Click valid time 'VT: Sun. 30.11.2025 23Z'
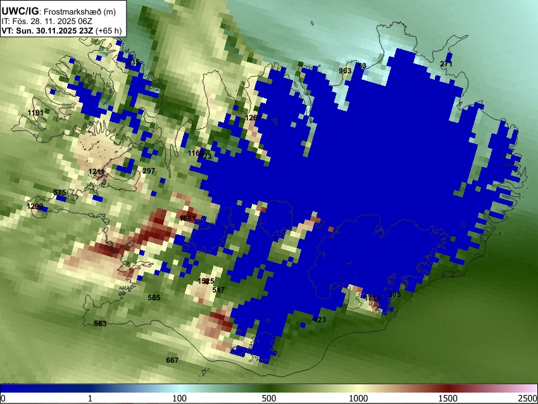The height and width of the screenshot is (404, 538). (47, 30)
